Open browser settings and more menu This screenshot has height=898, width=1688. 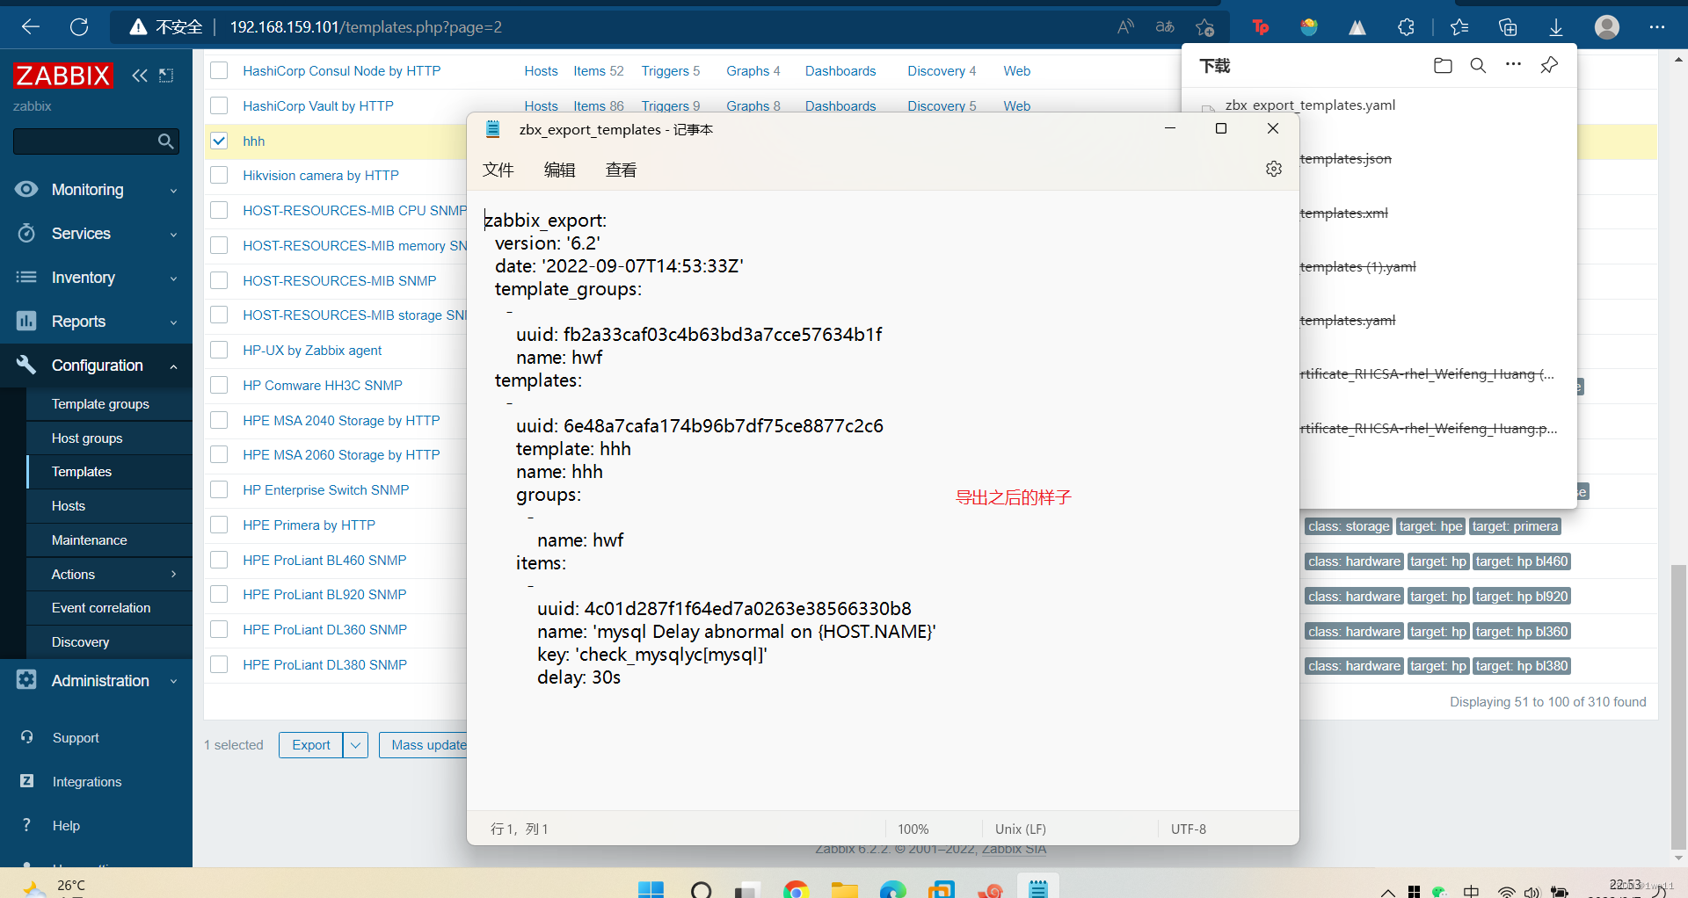pyautogui.click(x=1657, y=27)
